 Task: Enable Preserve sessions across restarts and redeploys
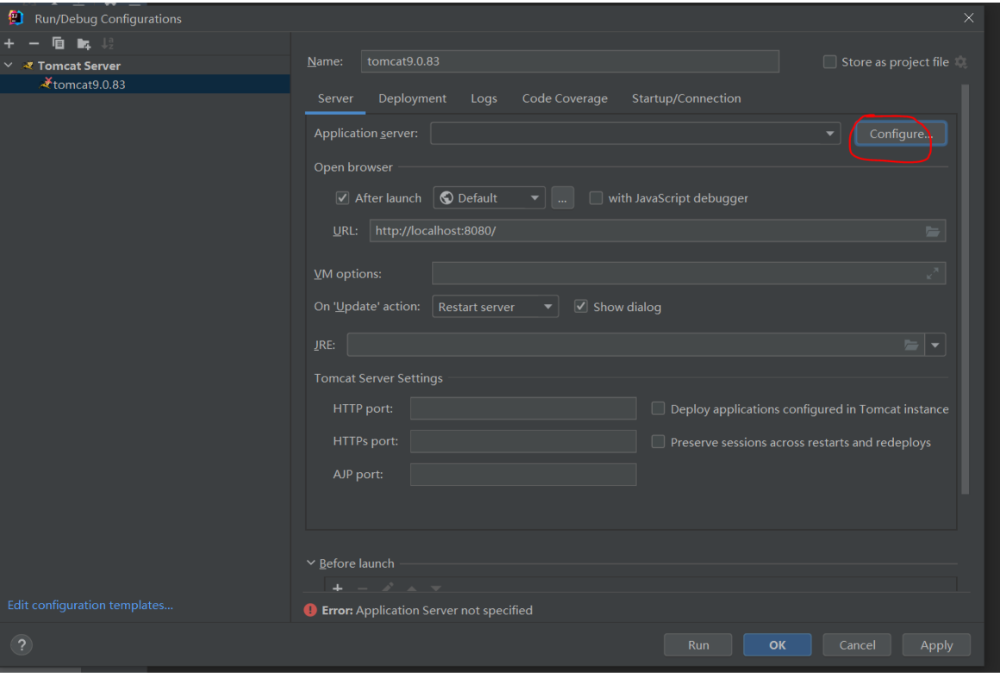coord(659,442)
